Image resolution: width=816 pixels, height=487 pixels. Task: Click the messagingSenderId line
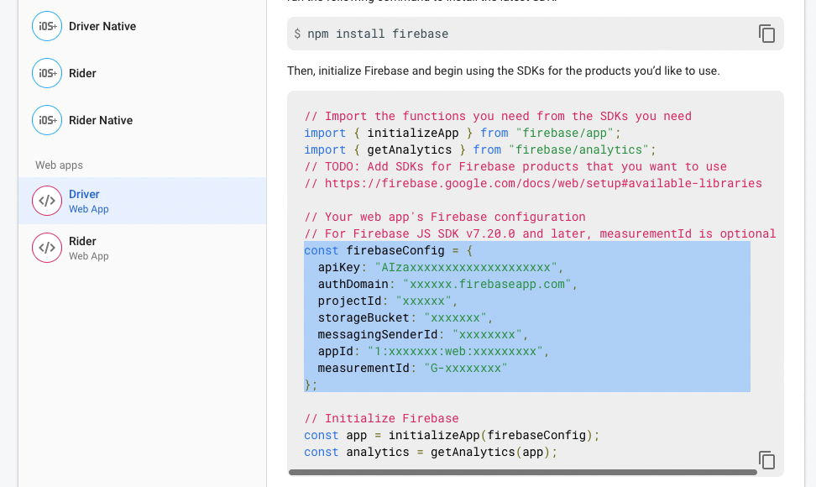click(423, 334)
